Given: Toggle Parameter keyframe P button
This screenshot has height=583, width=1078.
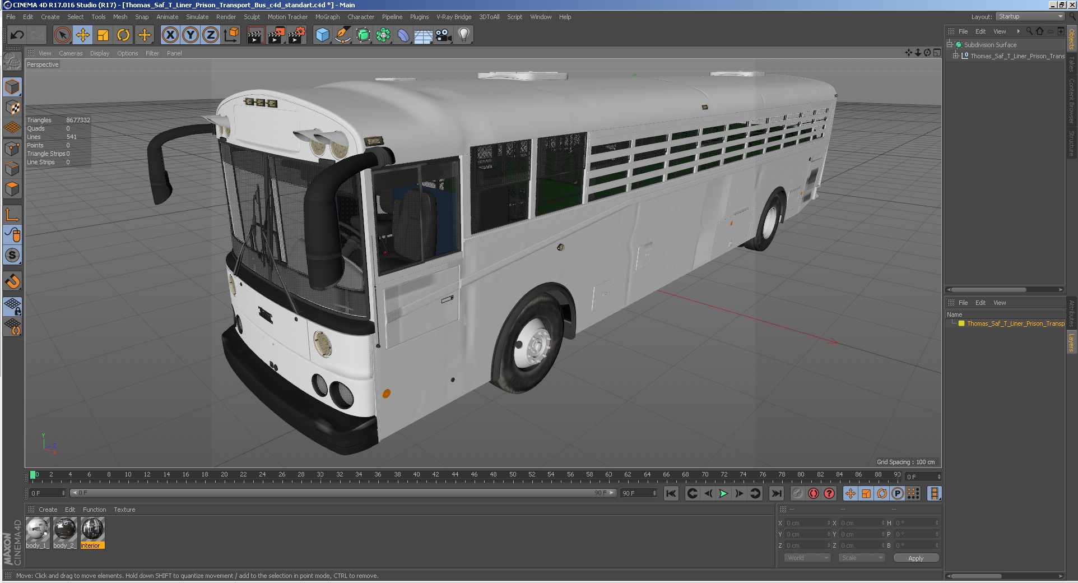Looking at the screenshot, I should click(x=898, y=493).
